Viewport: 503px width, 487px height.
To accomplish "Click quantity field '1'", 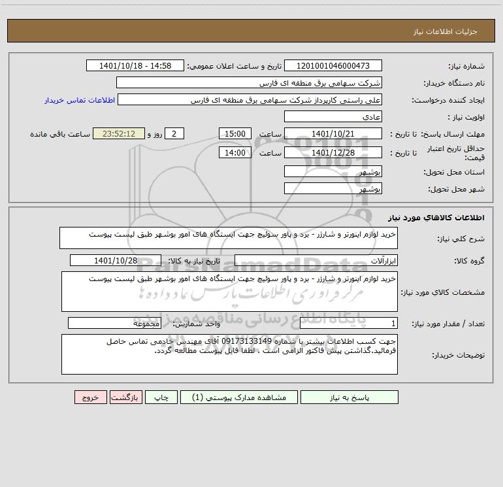I will point(349,324).
